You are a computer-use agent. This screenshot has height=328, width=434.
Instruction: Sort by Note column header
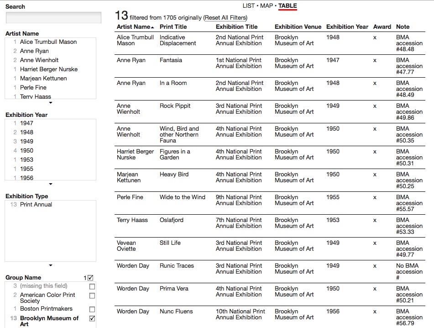tap(403, 27)
